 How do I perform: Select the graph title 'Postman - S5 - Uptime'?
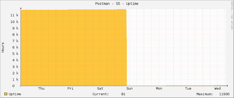[117, 4]
